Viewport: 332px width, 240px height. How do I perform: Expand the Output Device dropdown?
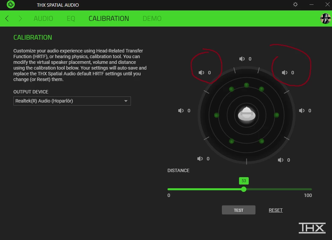72,101
